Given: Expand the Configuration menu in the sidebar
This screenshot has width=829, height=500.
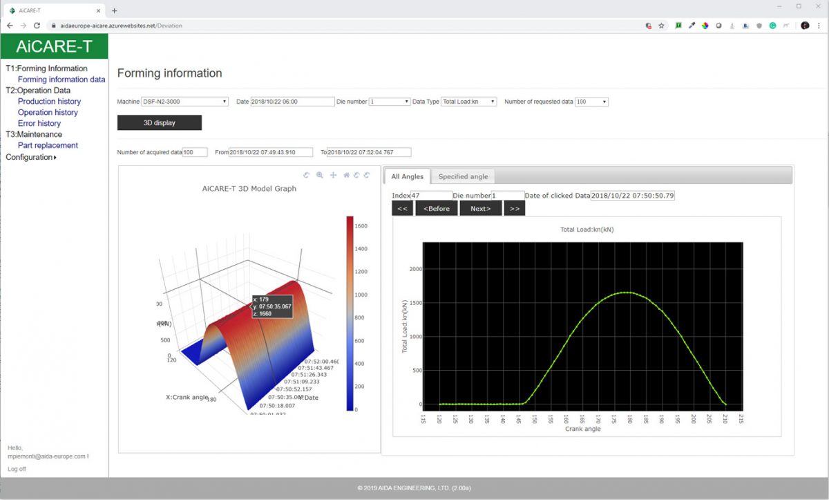Looking at the screenshot, I should (x=30, y=157).
